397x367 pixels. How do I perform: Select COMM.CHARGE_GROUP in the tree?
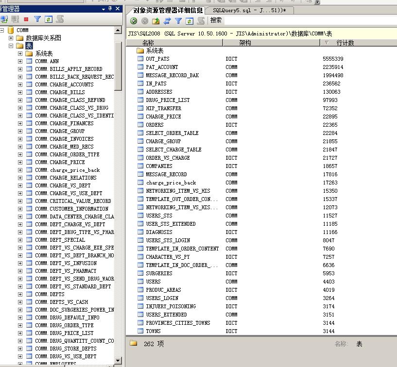pyautogui.click(x=60, y=131)
